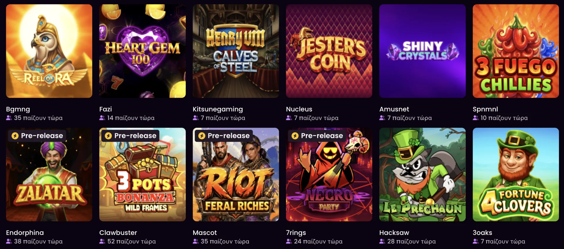This screenshot has height=249, width=564.
Task: Click the players icon under 7rings
Action: click(x=289, y=241)
